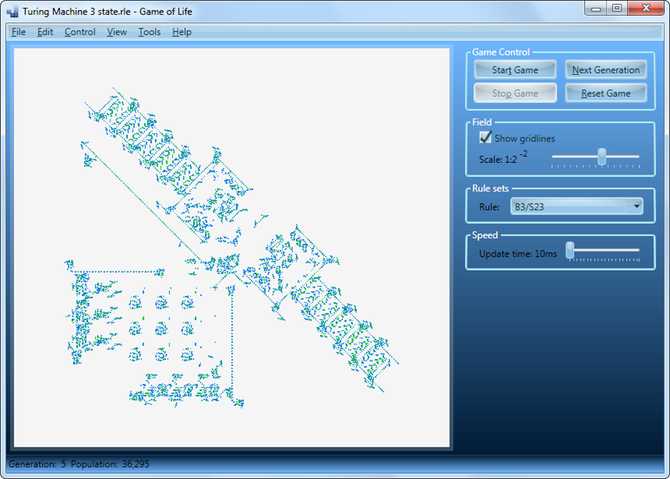670x479 pixels.
Task: Click the Stop Game button
Action: point(515,93)
